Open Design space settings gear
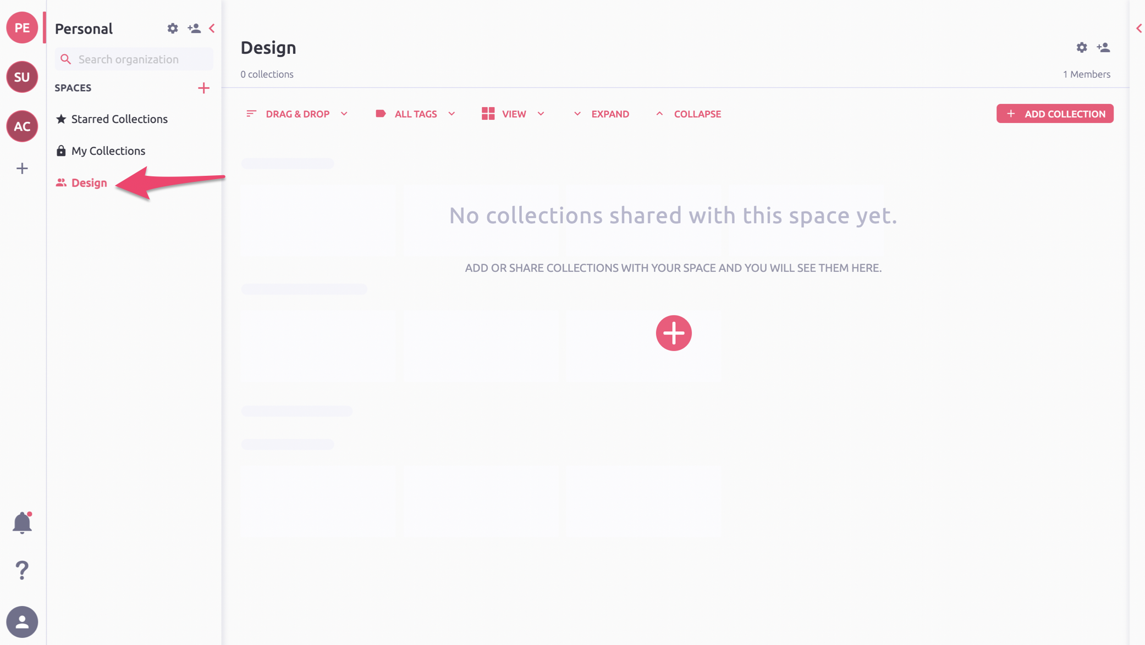 pos(1081,48)
